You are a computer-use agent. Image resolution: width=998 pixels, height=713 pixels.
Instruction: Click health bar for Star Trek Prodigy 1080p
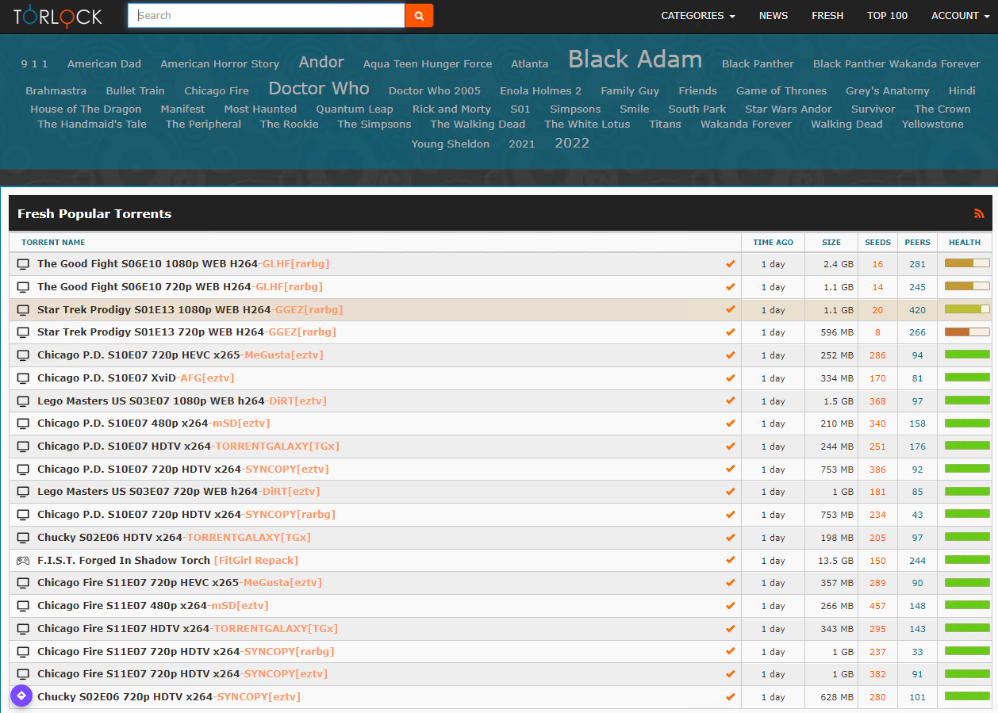(967, 309)
